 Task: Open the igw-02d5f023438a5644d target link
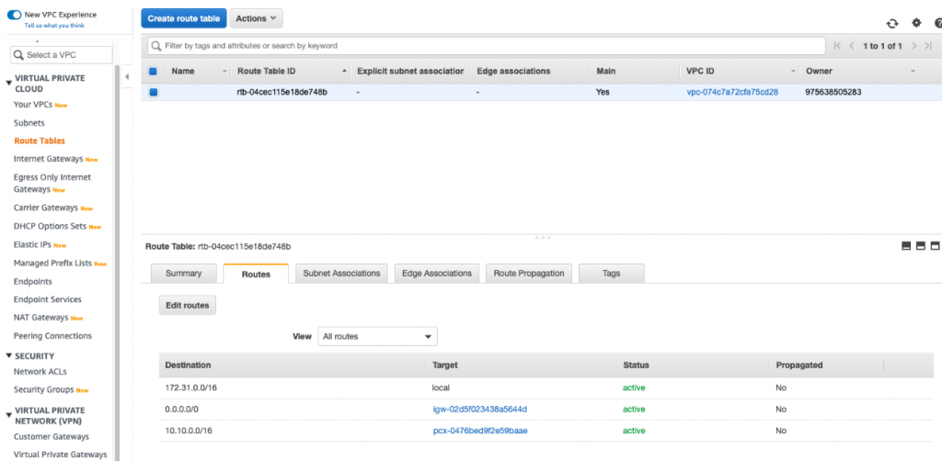coord(480,410)
